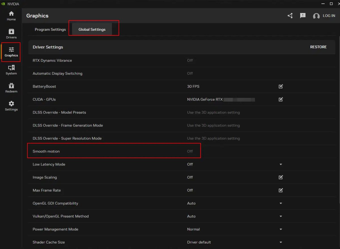
Task: Expand Vulkan/OpenGL Present Method dropdown
Action: pos(281,216)
